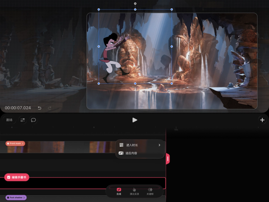Play the animation preview

pyautogui.click(x=134, y=120)
